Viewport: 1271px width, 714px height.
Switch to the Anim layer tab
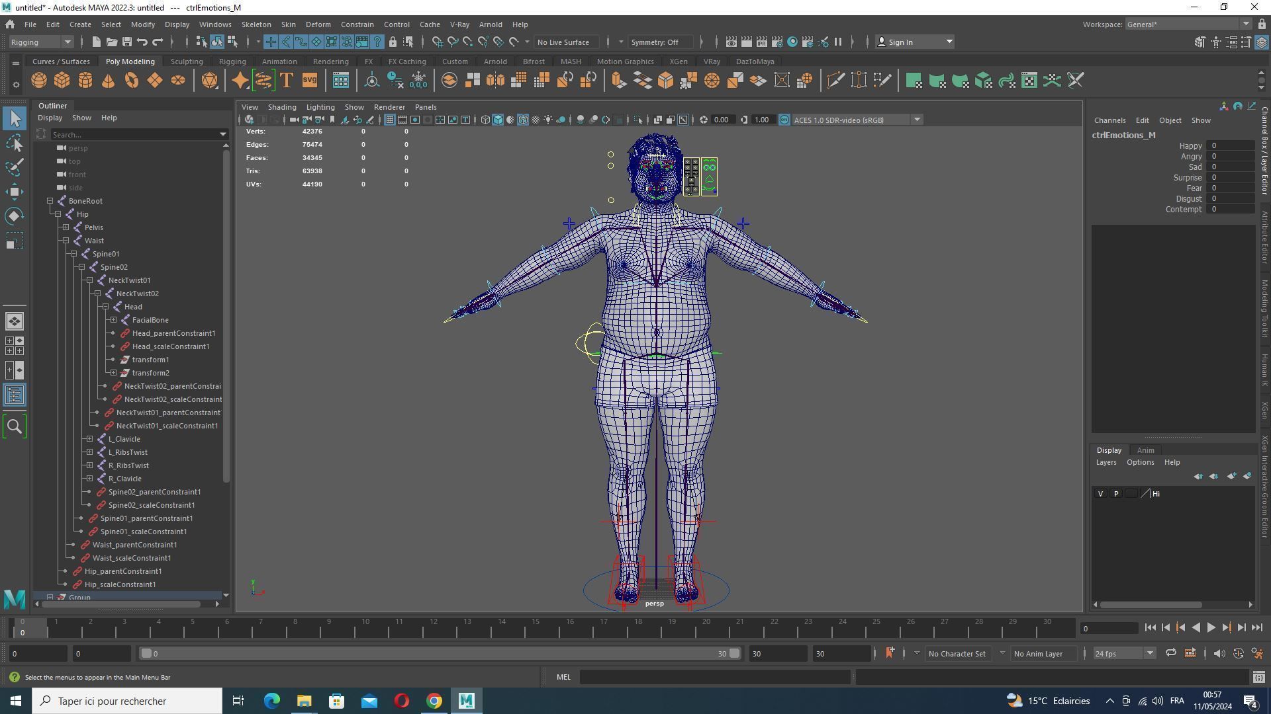click(1145, 450)
